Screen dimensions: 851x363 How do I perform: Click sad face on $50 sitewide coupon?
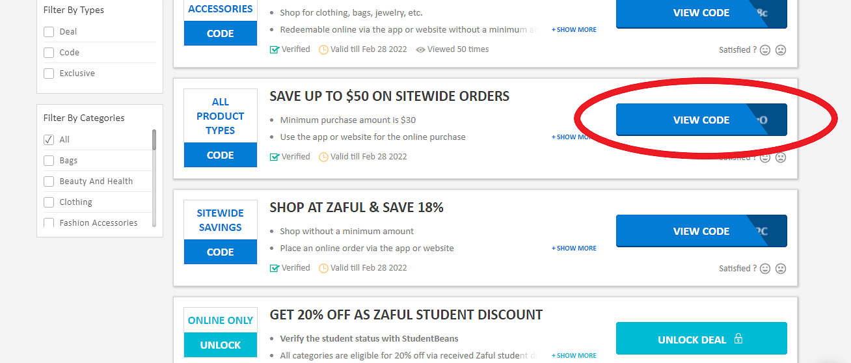point(781,157)
